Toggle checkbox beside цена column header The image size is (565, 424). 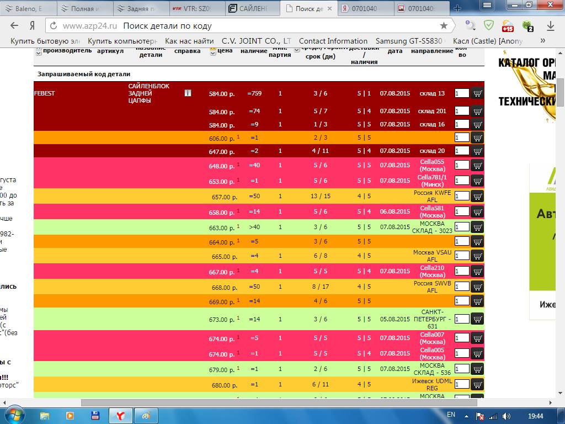(x=213, y=51)
